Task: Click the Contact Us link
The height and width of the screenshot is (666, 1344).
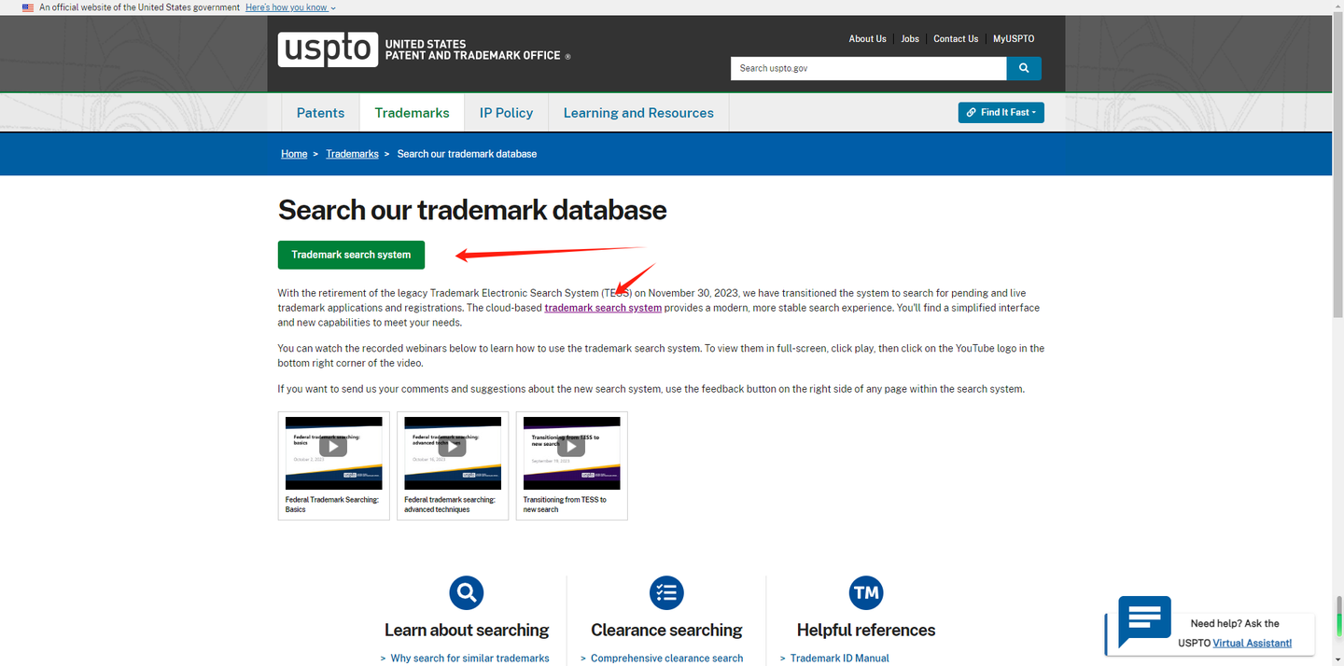Action: point(956,39)
